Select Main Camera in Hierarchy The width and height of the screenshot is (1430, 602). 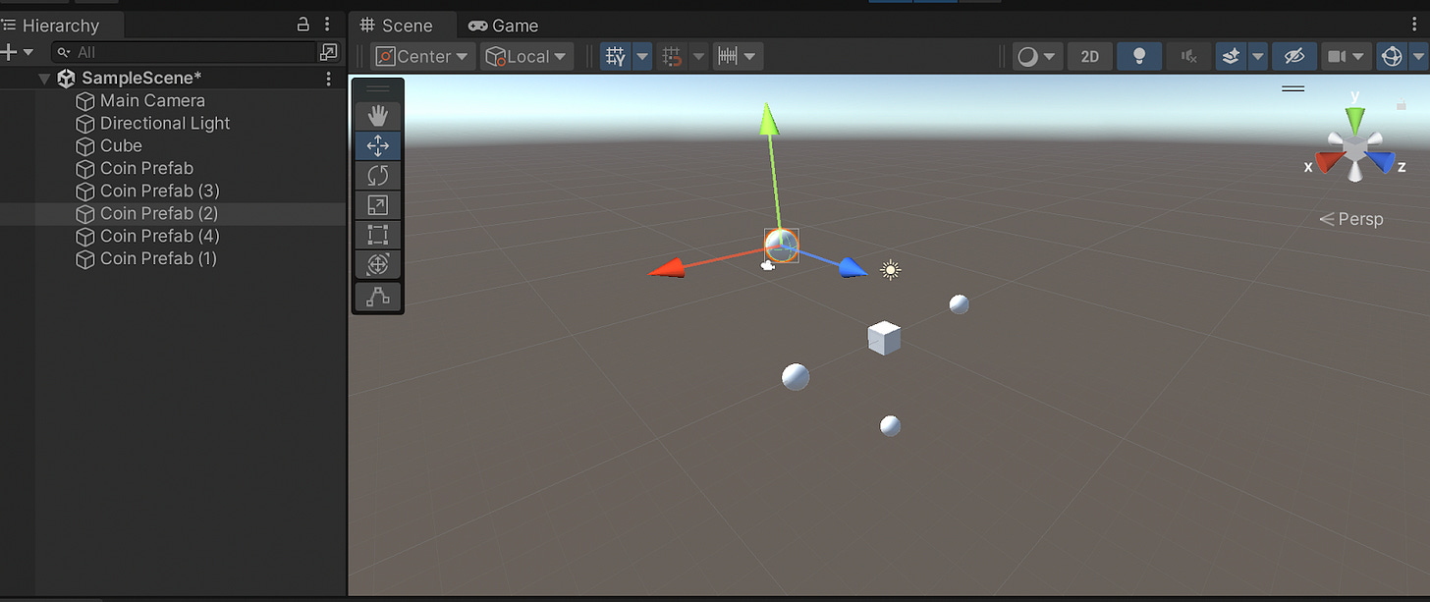152,100
